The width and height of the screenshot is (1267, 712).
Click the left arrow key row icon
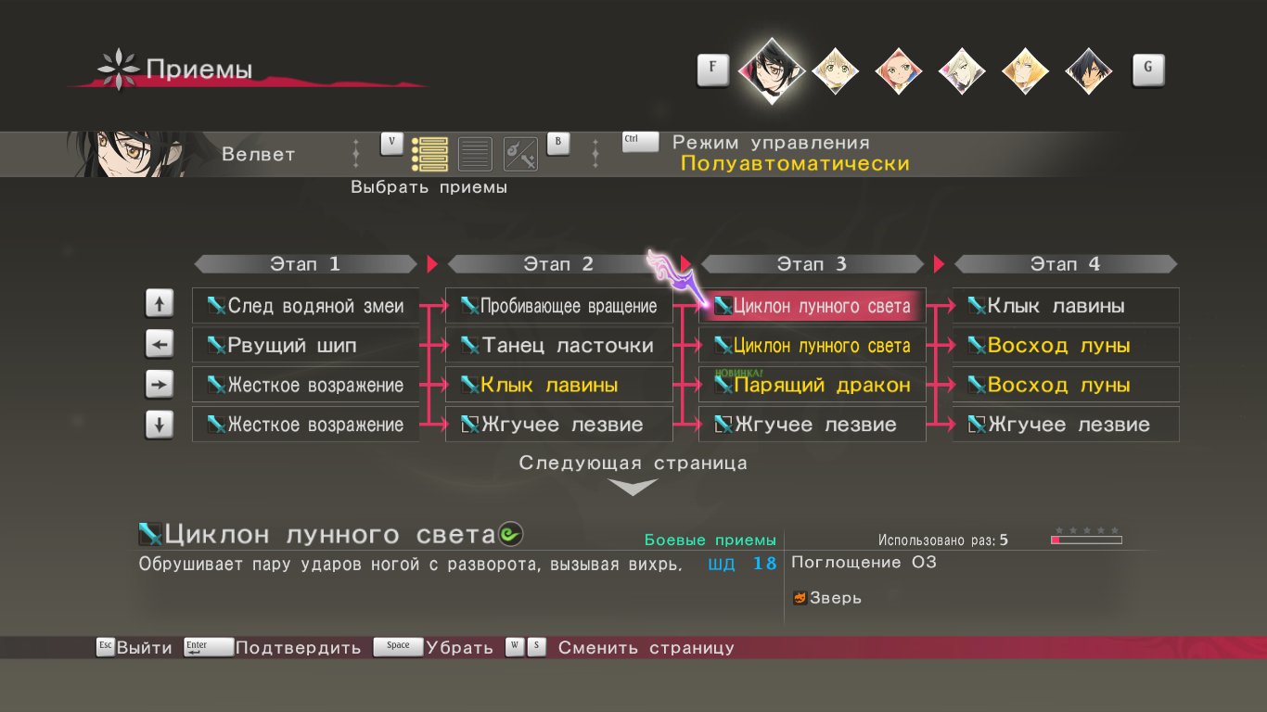(x=160, y=345)
